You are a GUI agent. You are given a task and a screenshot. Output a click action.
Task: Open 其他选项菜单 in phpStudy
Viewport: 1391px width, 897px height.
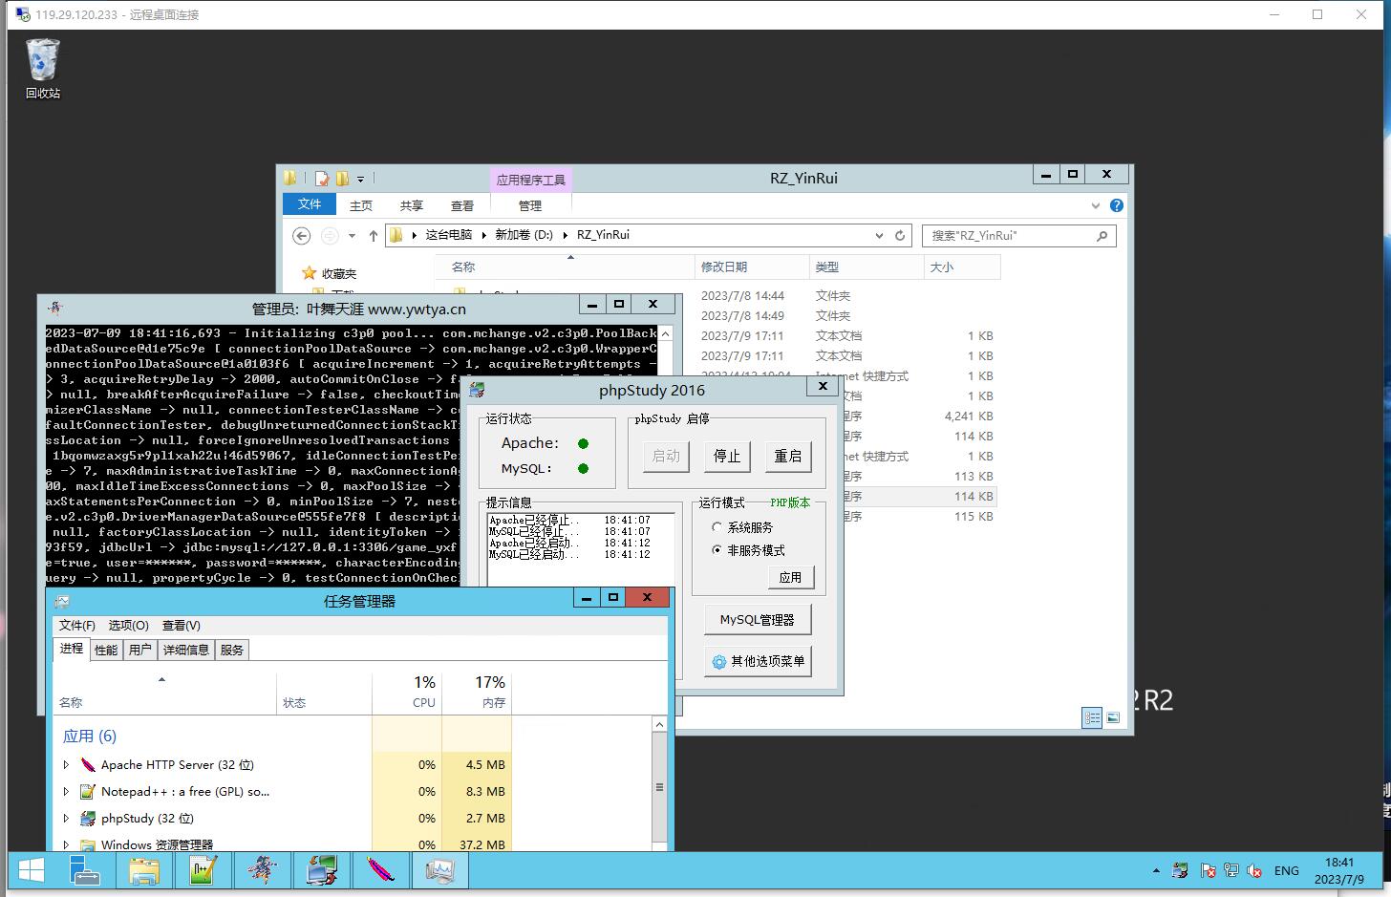(x=757, y=661)
